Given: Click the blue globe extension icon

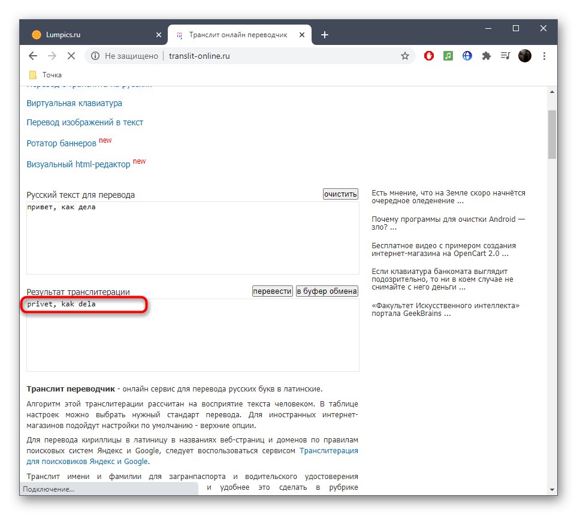Looking at the screenshot, I should [x=467, y=55].
